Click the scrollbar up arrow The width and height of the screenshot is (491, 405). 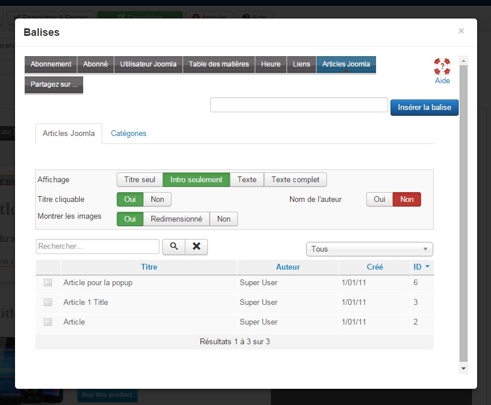pos(463,61)
